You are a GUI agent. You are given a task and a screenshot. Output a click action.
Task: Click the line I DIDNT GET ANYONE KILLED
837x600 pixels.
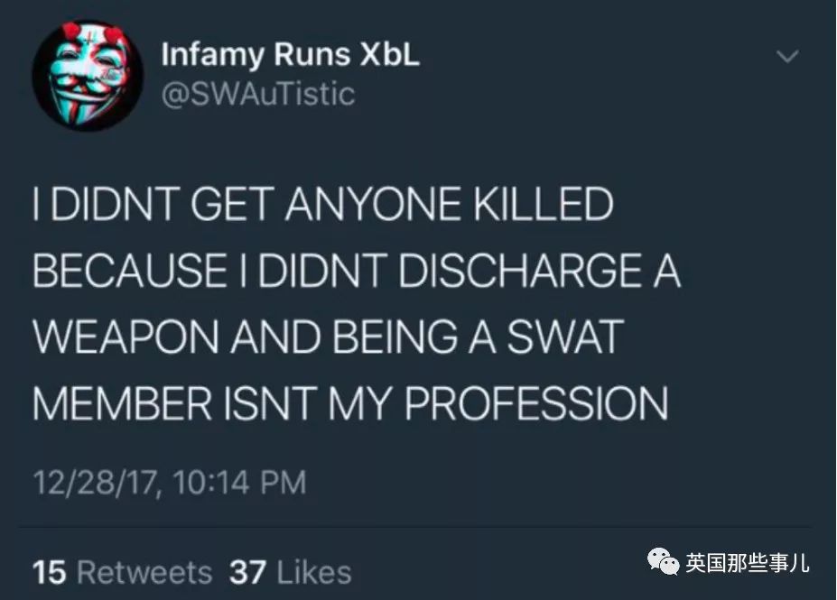tap(323, 204)
